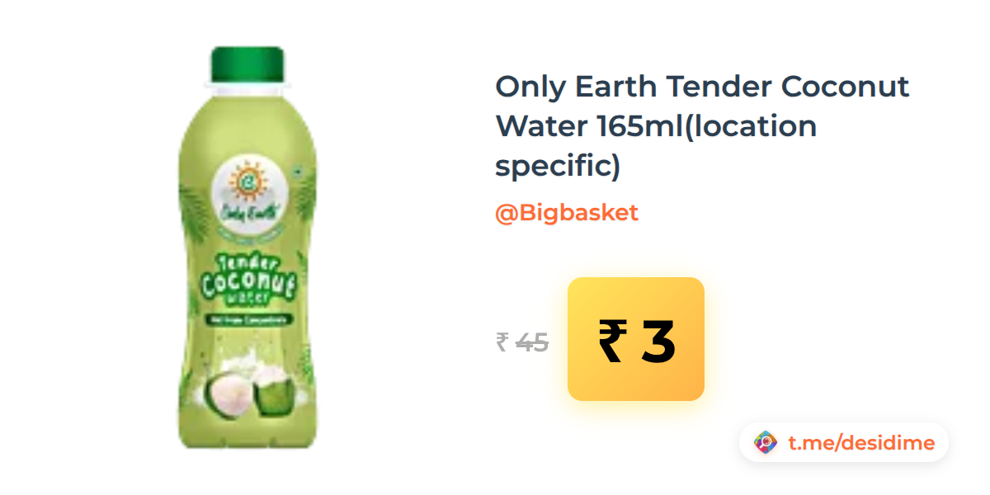990x495 pixels.
Task: Click the Not from Concentrate banner on bottle
Action: pyautogui.click(x=247, y=318)
